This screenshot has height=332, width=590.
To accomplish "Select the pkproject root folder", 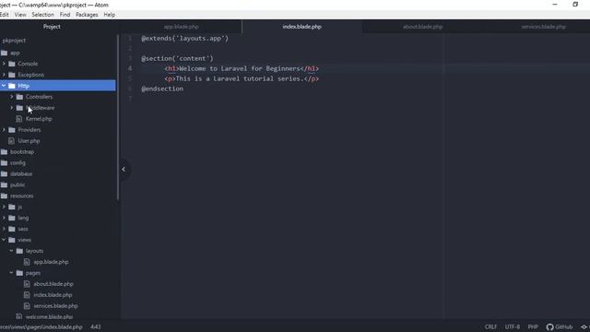I will pyautogui.click(x=14, y=41).
